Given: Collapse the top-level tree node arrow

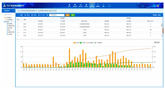Looking at the screenshot, I should (3, 17).
